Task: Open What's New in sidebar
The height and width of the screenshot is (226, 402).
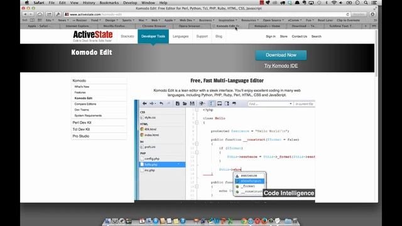Action: 82,87
